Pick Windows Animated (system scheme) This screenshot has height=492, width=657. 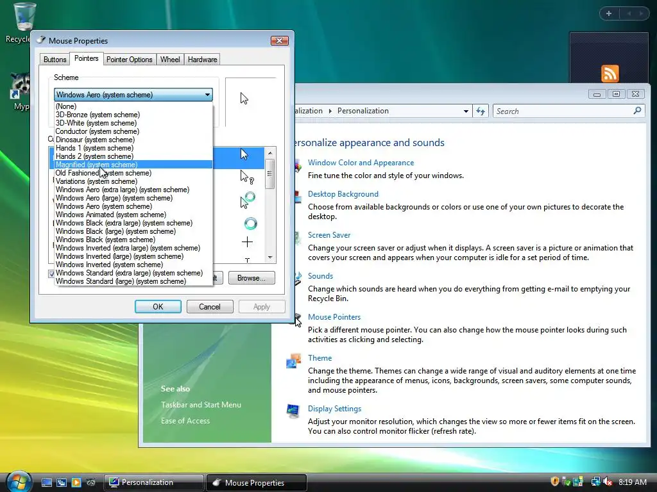point(133,215)
